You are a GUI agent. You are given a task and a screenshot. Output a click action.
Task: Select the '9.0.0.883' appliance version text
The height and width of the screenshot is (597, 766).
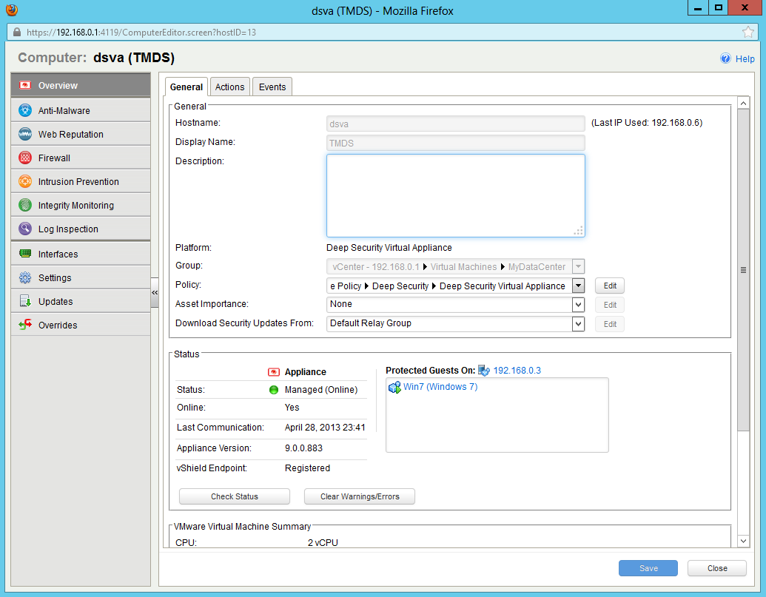[303, 448]
